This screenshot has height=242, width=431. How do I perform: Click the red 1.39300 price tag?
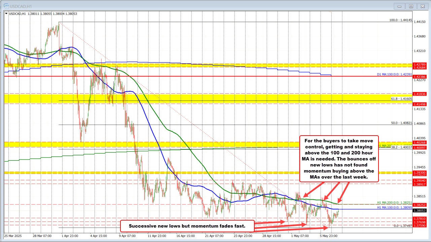tap(420, 173)
